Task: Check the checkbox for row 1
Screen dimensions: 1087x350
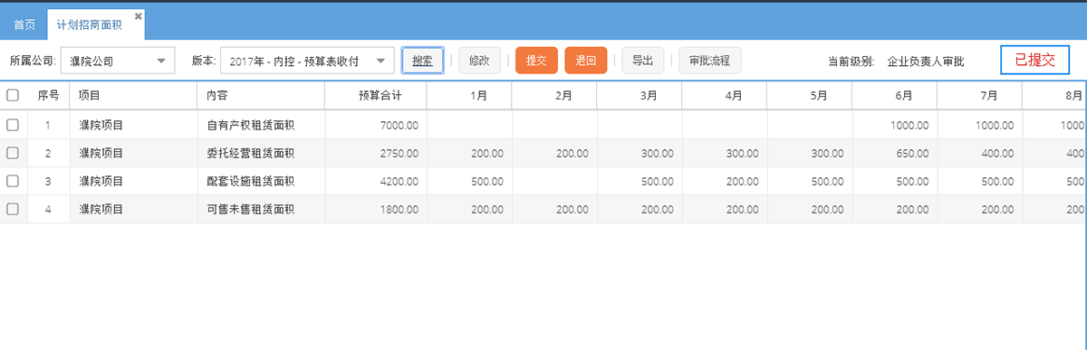Action: 13,125
